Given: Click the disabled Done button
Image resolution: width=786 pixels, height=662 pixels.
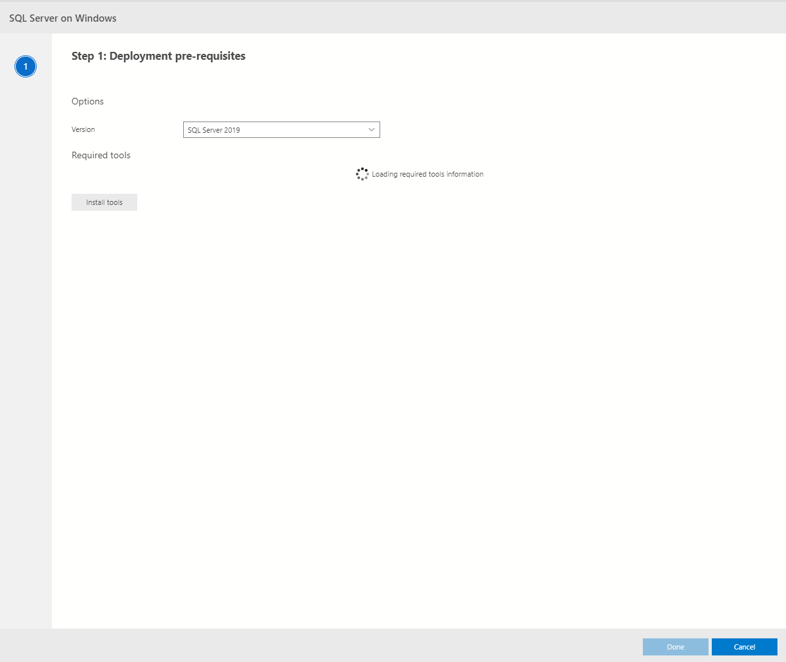Looking at the screenshot, I should coord(675,647).
